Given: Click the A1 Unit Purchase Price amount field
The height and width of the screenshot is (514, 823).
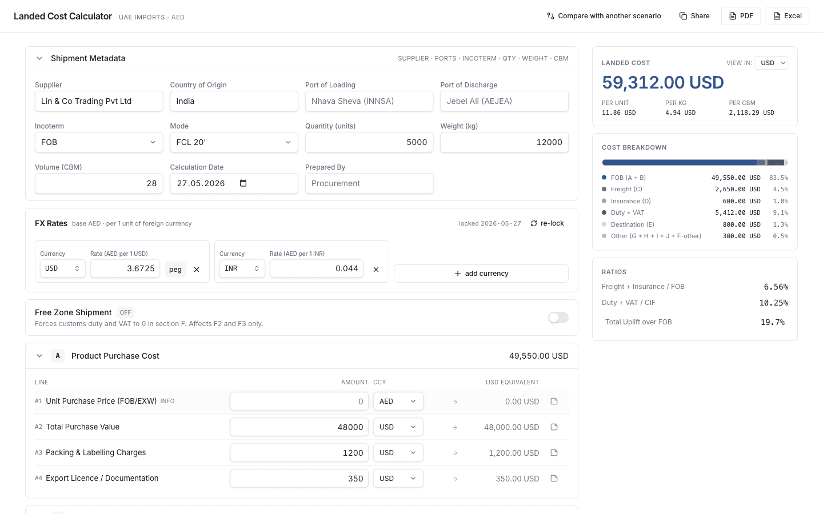Looking at the screenshot, I should pos(299,401).
